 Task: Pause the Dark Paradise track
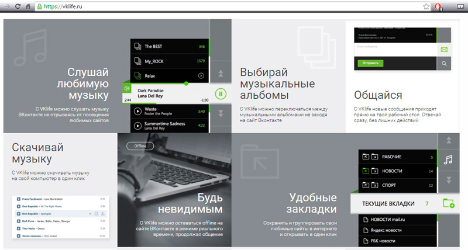coord(221,94)
